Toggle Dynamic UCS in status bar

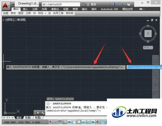click(x=88, y=122)
